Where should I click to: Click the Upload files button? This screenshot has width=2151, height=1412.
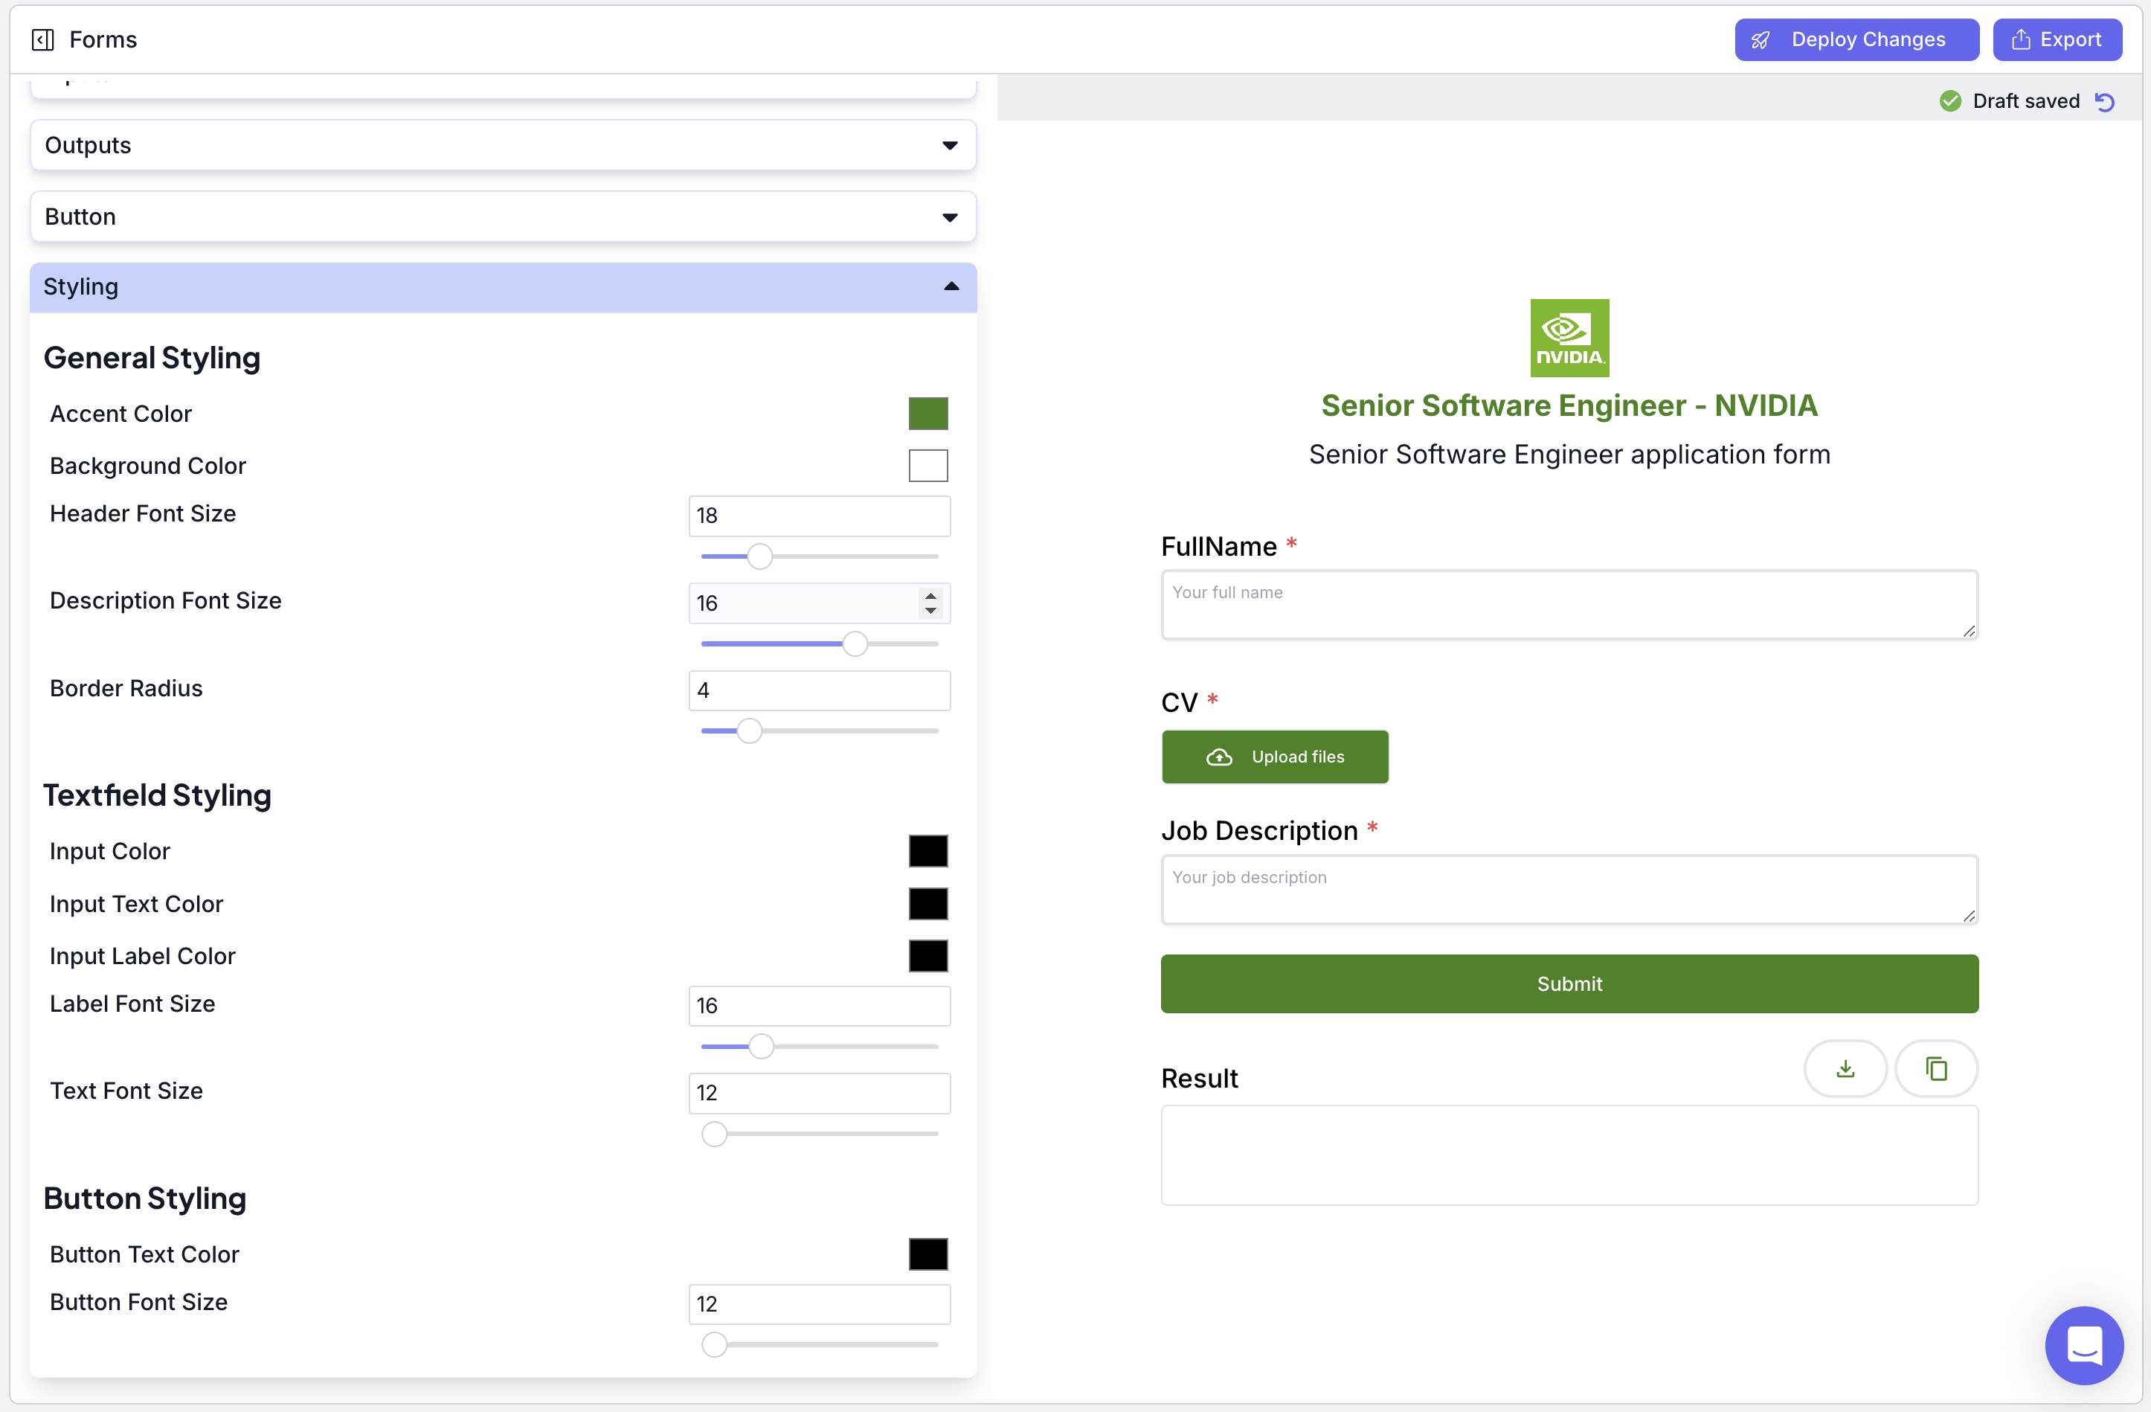[1274, 757]
